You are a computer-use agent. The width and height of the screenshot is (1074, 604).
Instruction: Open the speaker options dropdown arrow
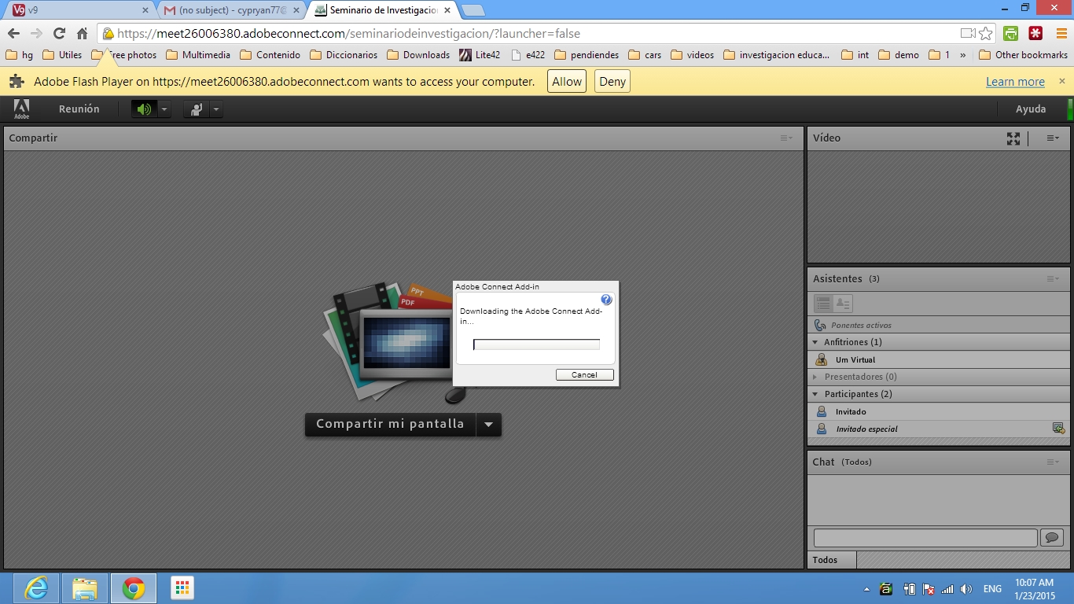click(x=164, y=109)
